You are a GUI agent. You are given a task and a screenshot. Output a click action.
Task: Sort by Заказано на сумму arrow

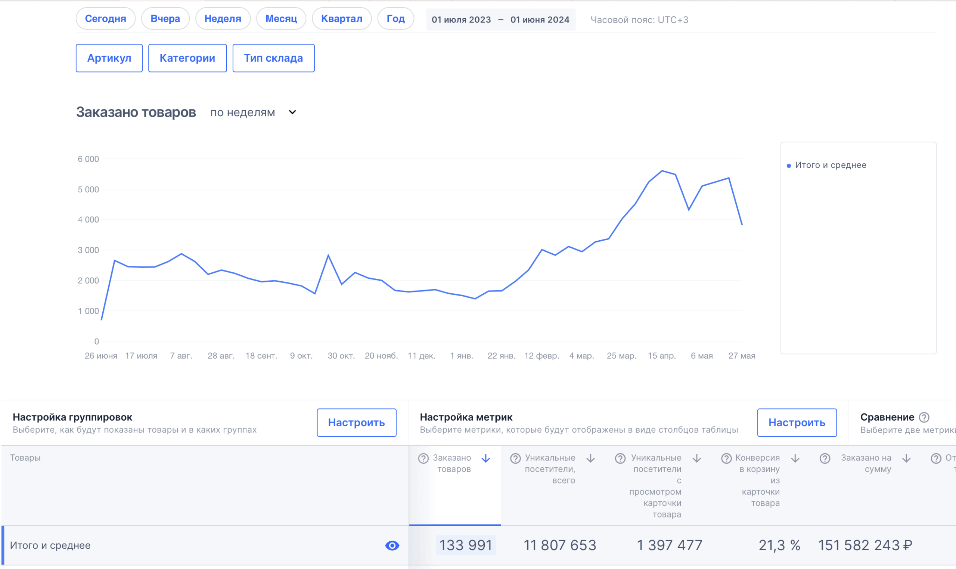(906, 458)
